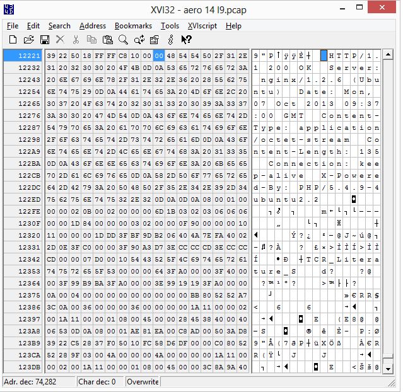Open the File menu
Screen dimensions: 403x392
(x=13, y=26)
